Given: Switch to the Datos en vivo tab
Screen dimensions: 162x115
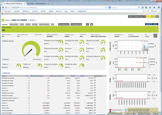Looking at the screenshot, I should tap(14, 25).
